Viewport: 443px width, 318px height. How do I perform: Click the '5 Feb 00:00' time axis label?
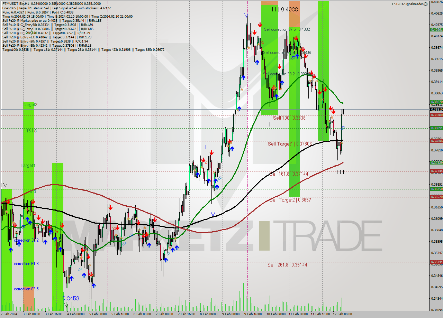pos(98,314)
